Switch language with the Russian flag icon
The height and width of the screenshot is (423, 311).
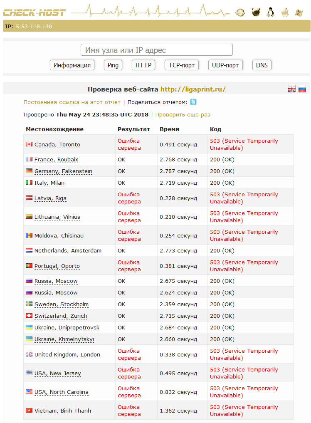pyautogui.click(x=302, y=89)
